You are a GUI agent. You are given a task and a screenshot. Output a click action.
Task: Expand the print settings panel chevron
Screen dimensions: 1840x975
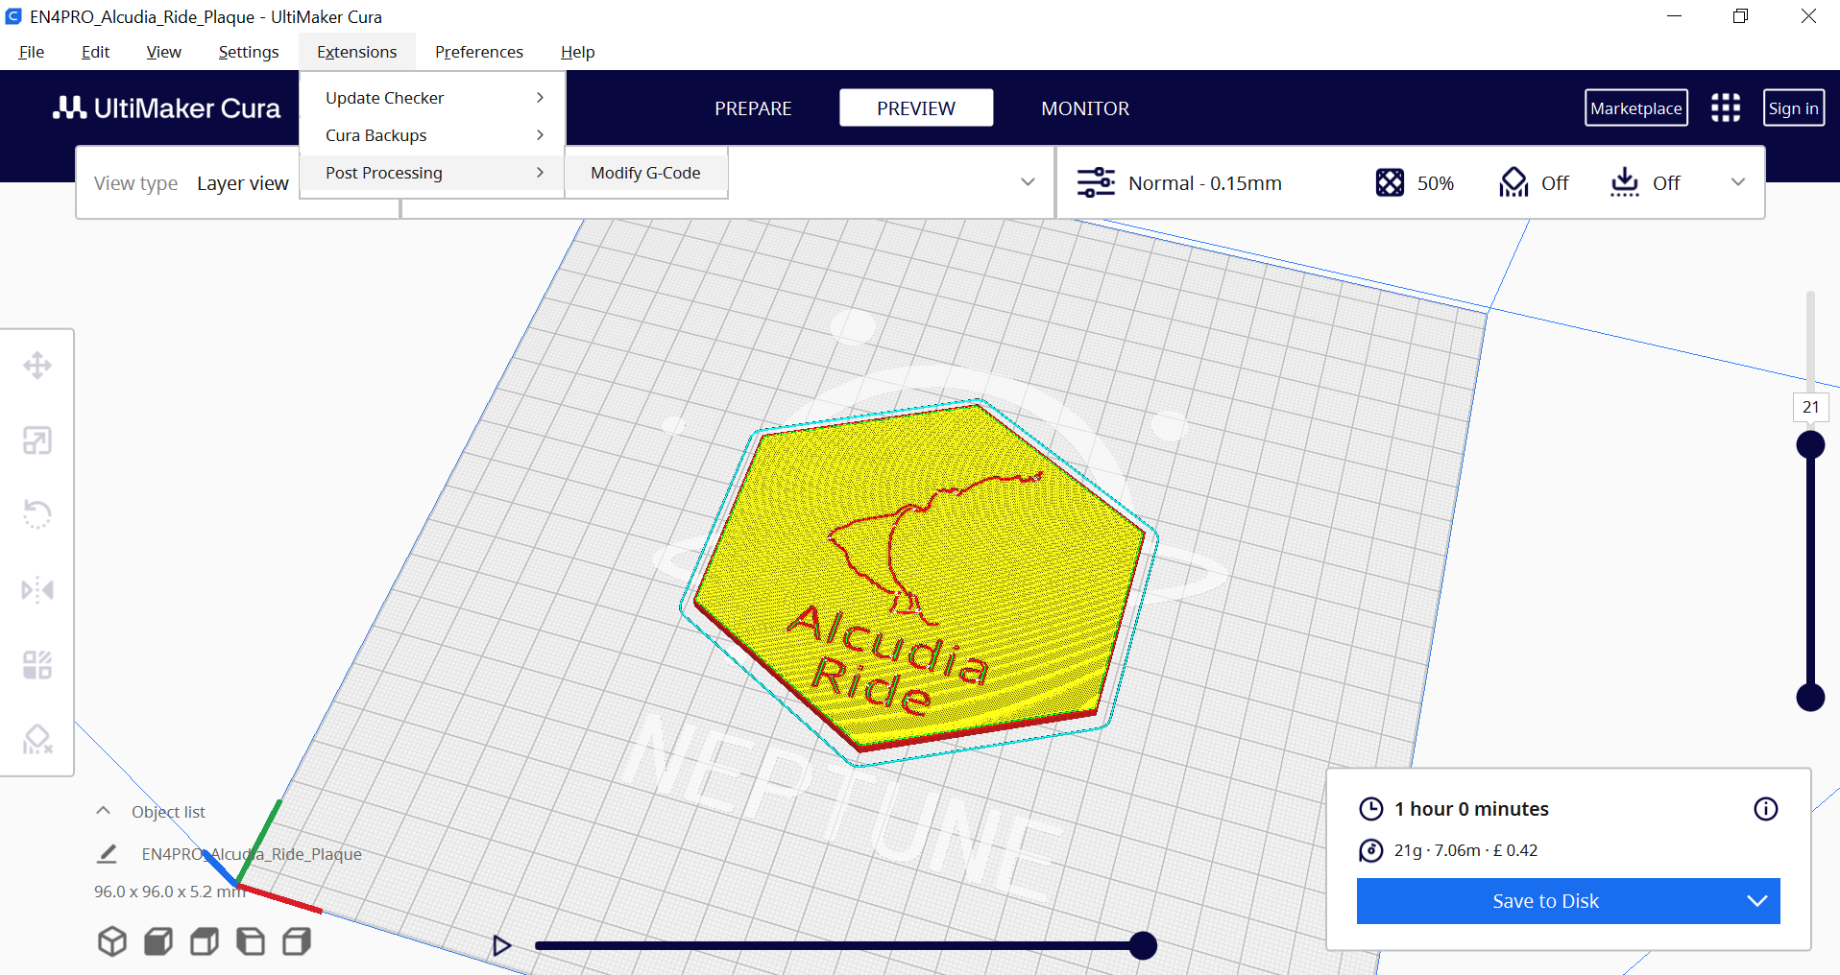pos(1738,182)
